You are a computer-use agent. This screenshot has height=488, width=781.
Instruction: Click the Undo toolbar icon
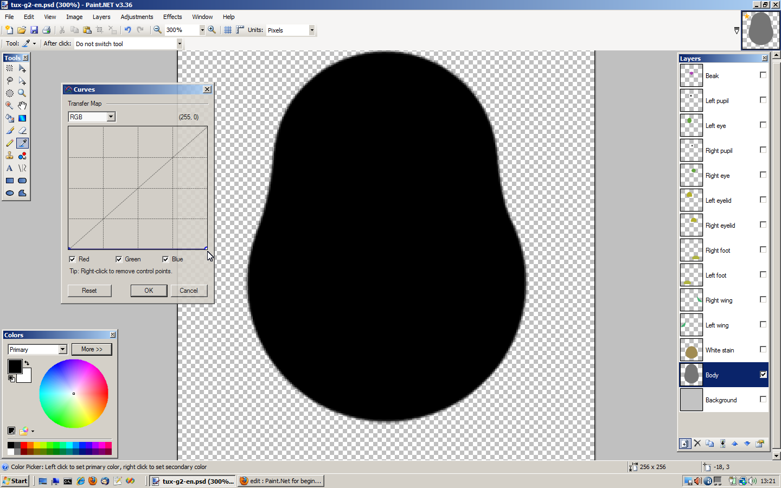click(x=127, y=30)
